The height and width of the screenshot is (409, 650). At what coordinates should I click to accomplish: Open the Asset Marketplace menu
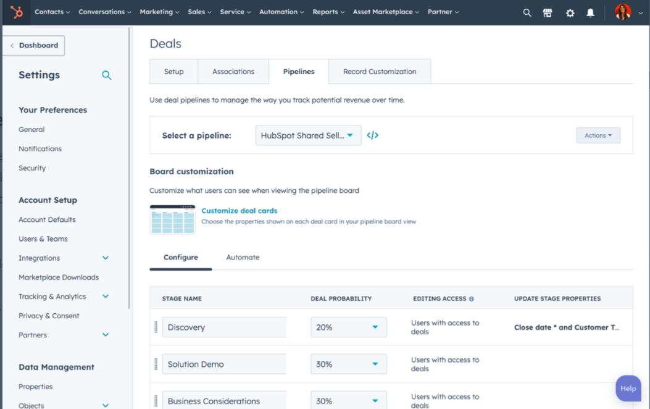coord(386,12)
